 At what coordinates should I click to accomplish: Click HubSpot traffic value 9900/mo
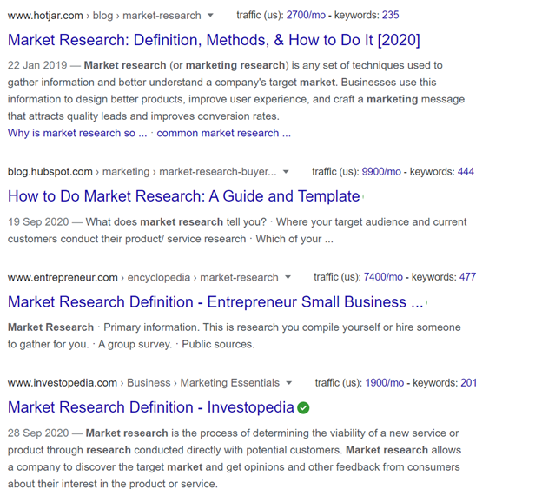pyautogui.click(x=381, y=172)
